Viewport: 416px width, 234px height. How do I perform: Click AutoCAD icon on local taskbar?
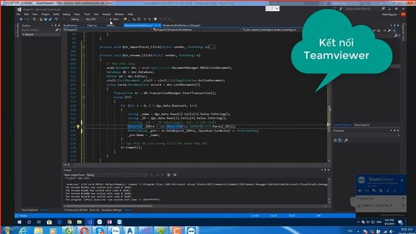(130, 231)
